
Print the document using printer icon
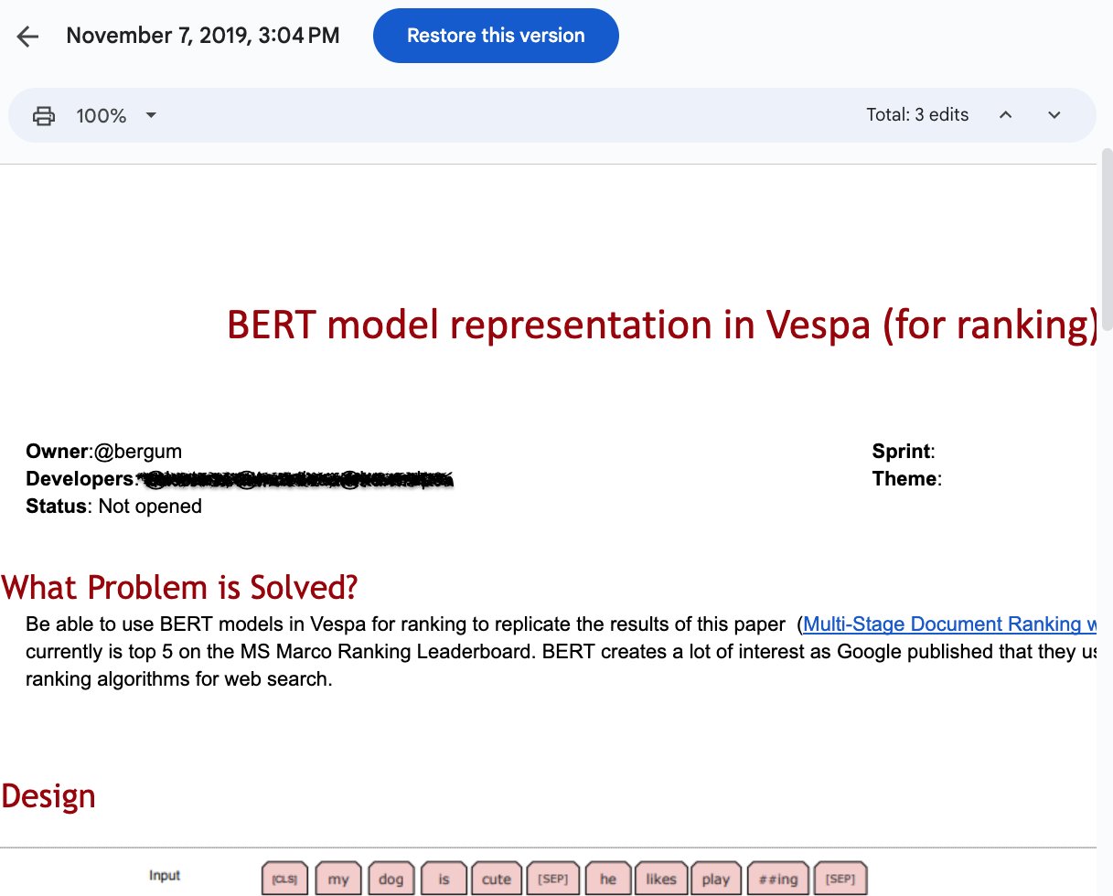click(x=43, y=116)
